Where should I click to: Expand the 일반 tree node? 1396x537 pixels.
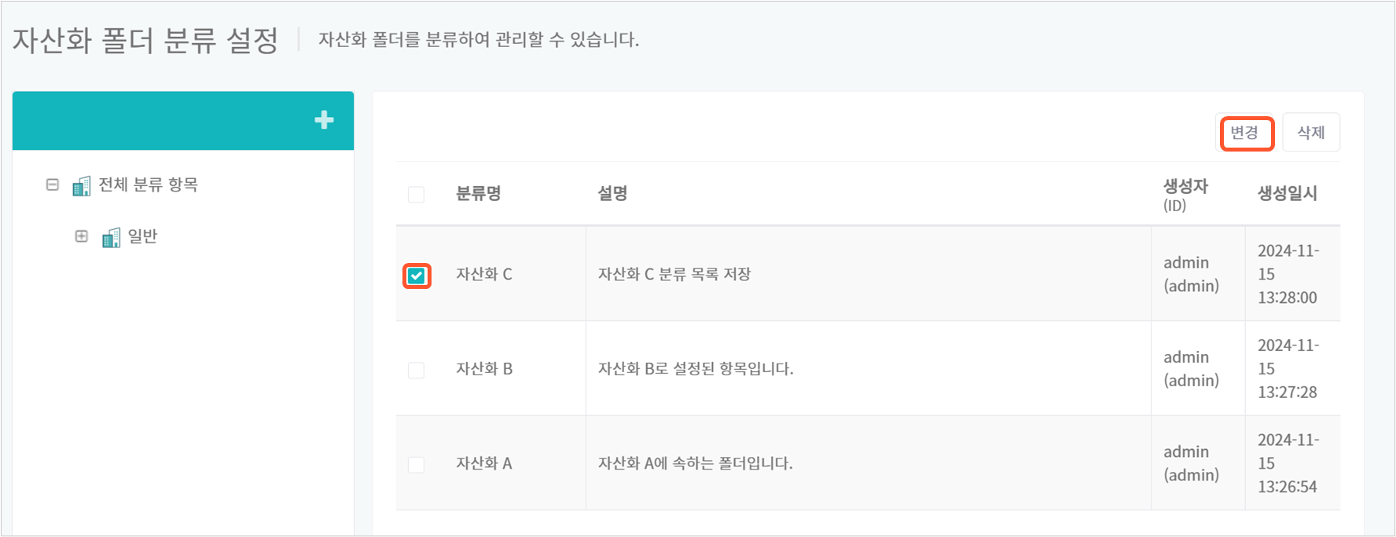(x=82, y=236)
